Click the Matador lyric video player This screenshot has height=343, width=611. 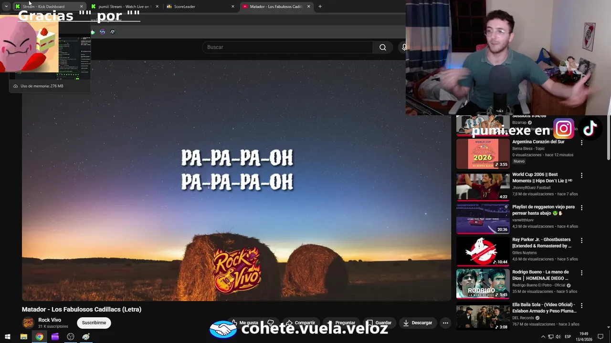(236, 180)
